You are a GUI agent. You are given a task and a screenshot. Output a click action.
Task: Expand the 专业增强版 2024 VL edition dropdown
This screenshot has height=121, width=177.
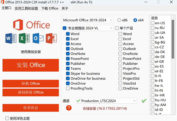90,28
